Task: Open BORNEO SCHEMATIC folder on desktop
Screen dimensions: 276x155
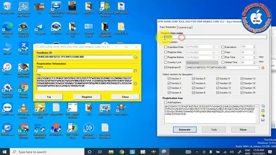Action: [105, 30]
